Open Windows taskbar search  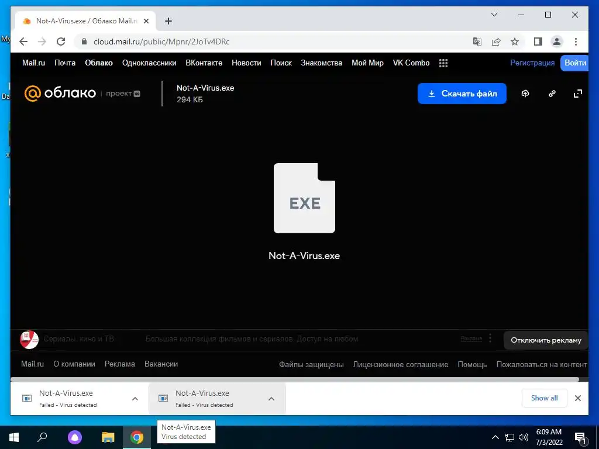(x=42, y=437)
